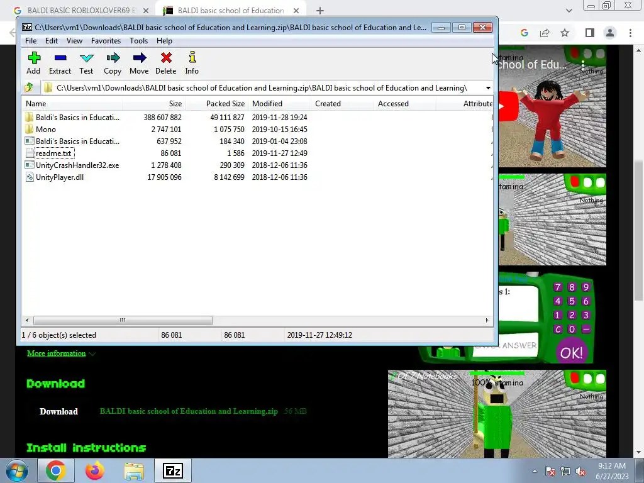644x483 pixels.
Task: Click horizontal scrollbar right arrow
Action: 487,320
